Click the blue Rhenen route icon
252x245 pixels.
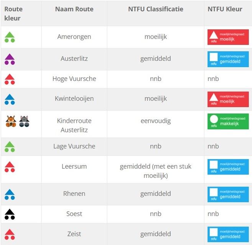pyautogui.click(x=10, y=194)
